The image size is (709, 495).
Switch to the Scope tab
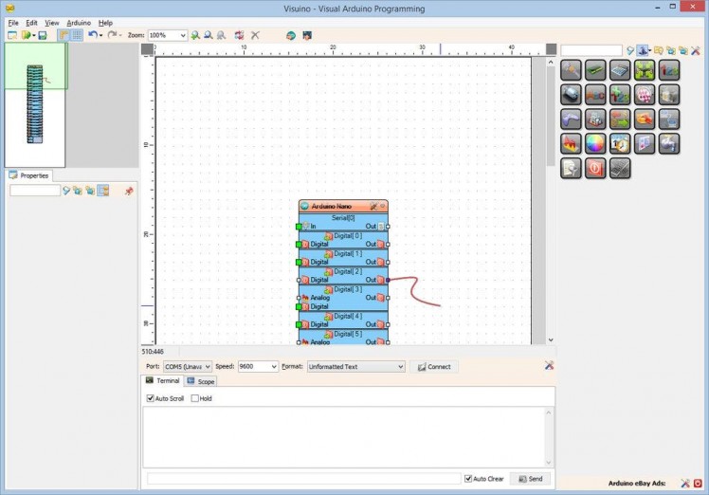coord(201,381)
